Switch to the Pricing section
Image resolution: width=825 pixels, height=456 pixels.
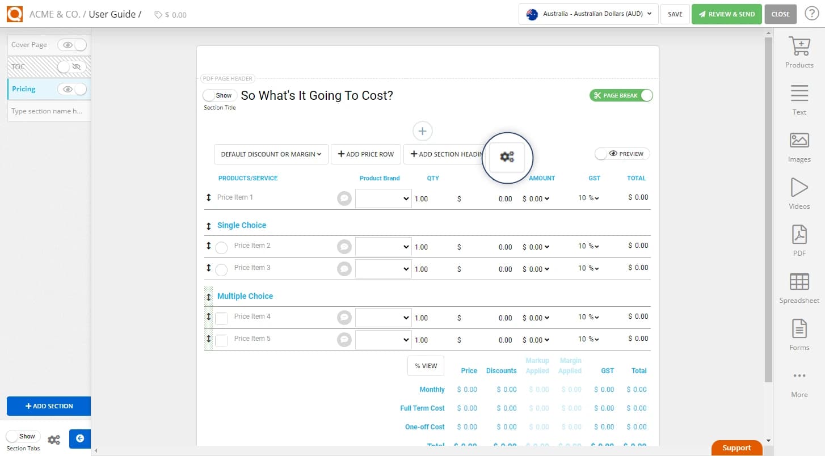click(23, 88)
